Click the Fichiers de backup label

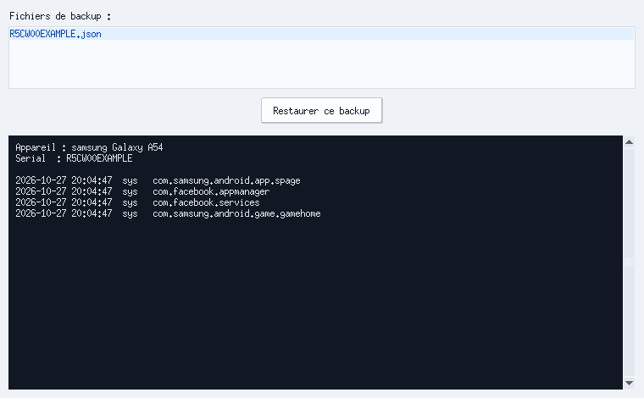tap(60, 16)
